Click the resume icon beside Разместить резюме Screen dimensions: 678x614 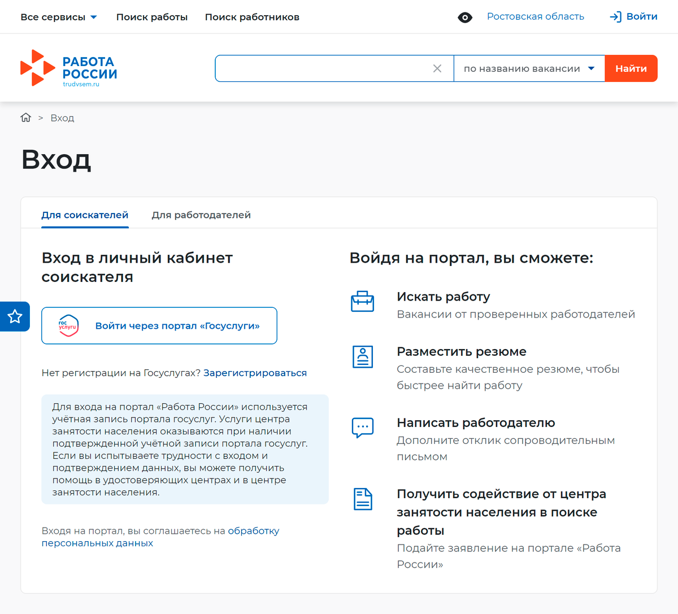tap(363, 356)
